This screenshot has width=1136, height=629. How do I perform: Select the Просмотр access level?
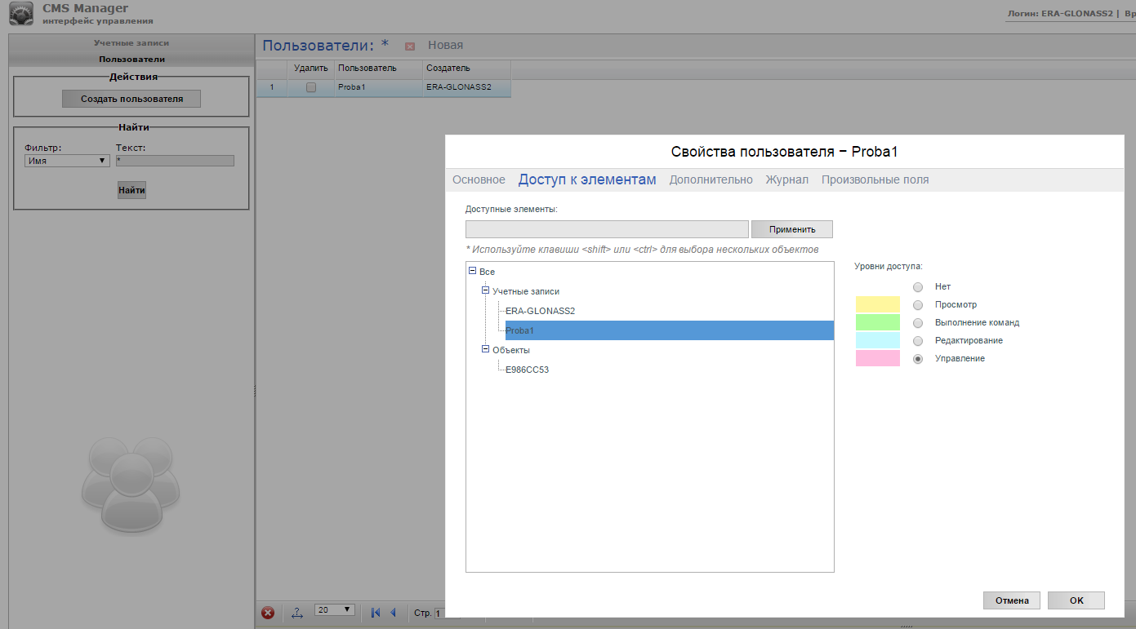918,305
